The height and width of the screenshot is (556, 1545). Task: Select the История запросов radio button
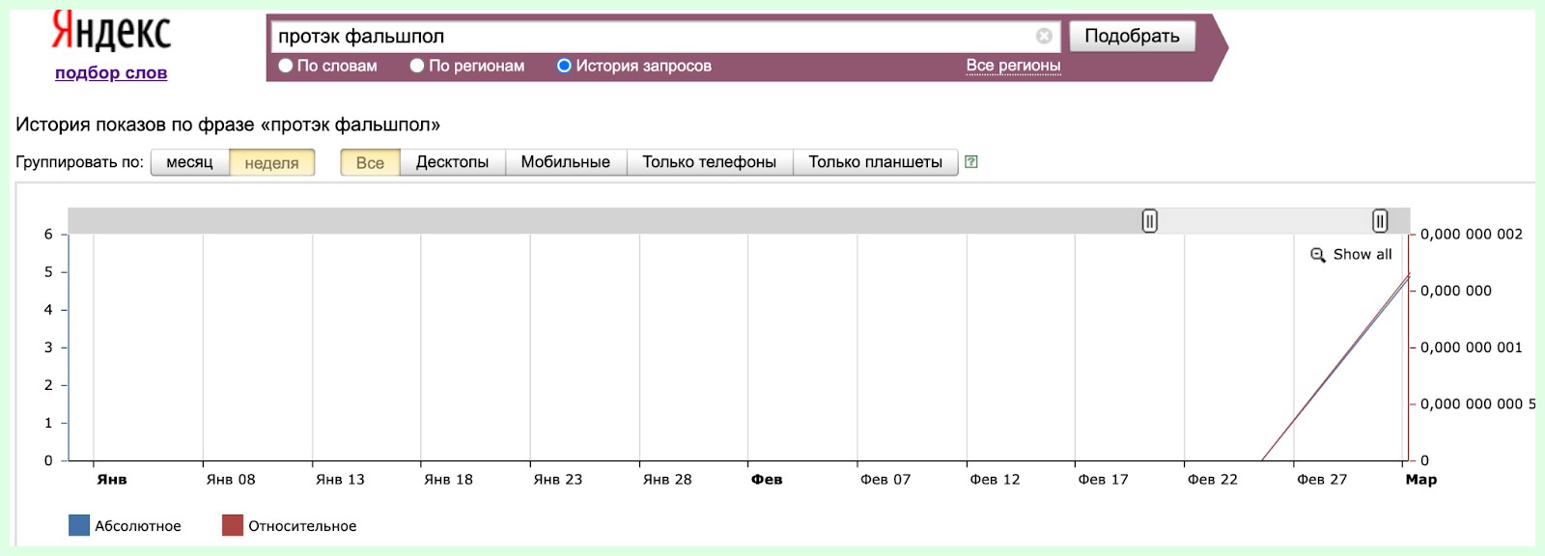[x=564, y=66]
